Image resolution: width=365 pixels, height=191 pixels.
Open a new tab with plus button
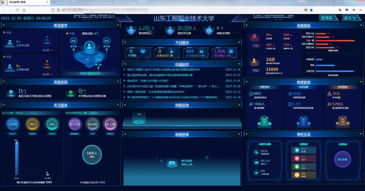[54, 2]
